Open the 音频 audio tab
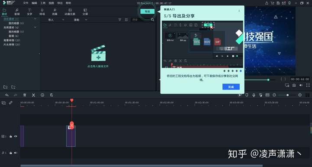The width and height of the screenshot is (312, 167). 17,12
